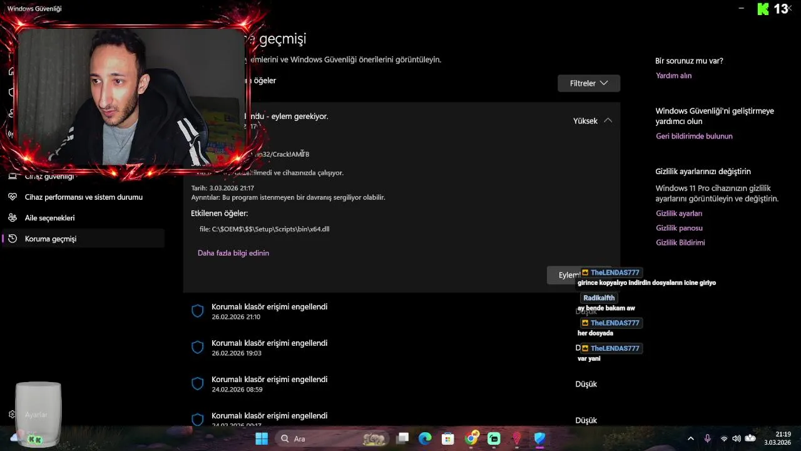The height and width of the screenshot is (451, 801).
Task: Open Microsoft Store from the taskbar
Action: tap(448, 438)
